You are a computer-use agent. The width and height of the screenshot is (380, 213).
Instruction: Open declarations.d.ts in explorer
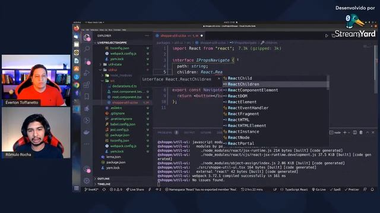point(124,86)
